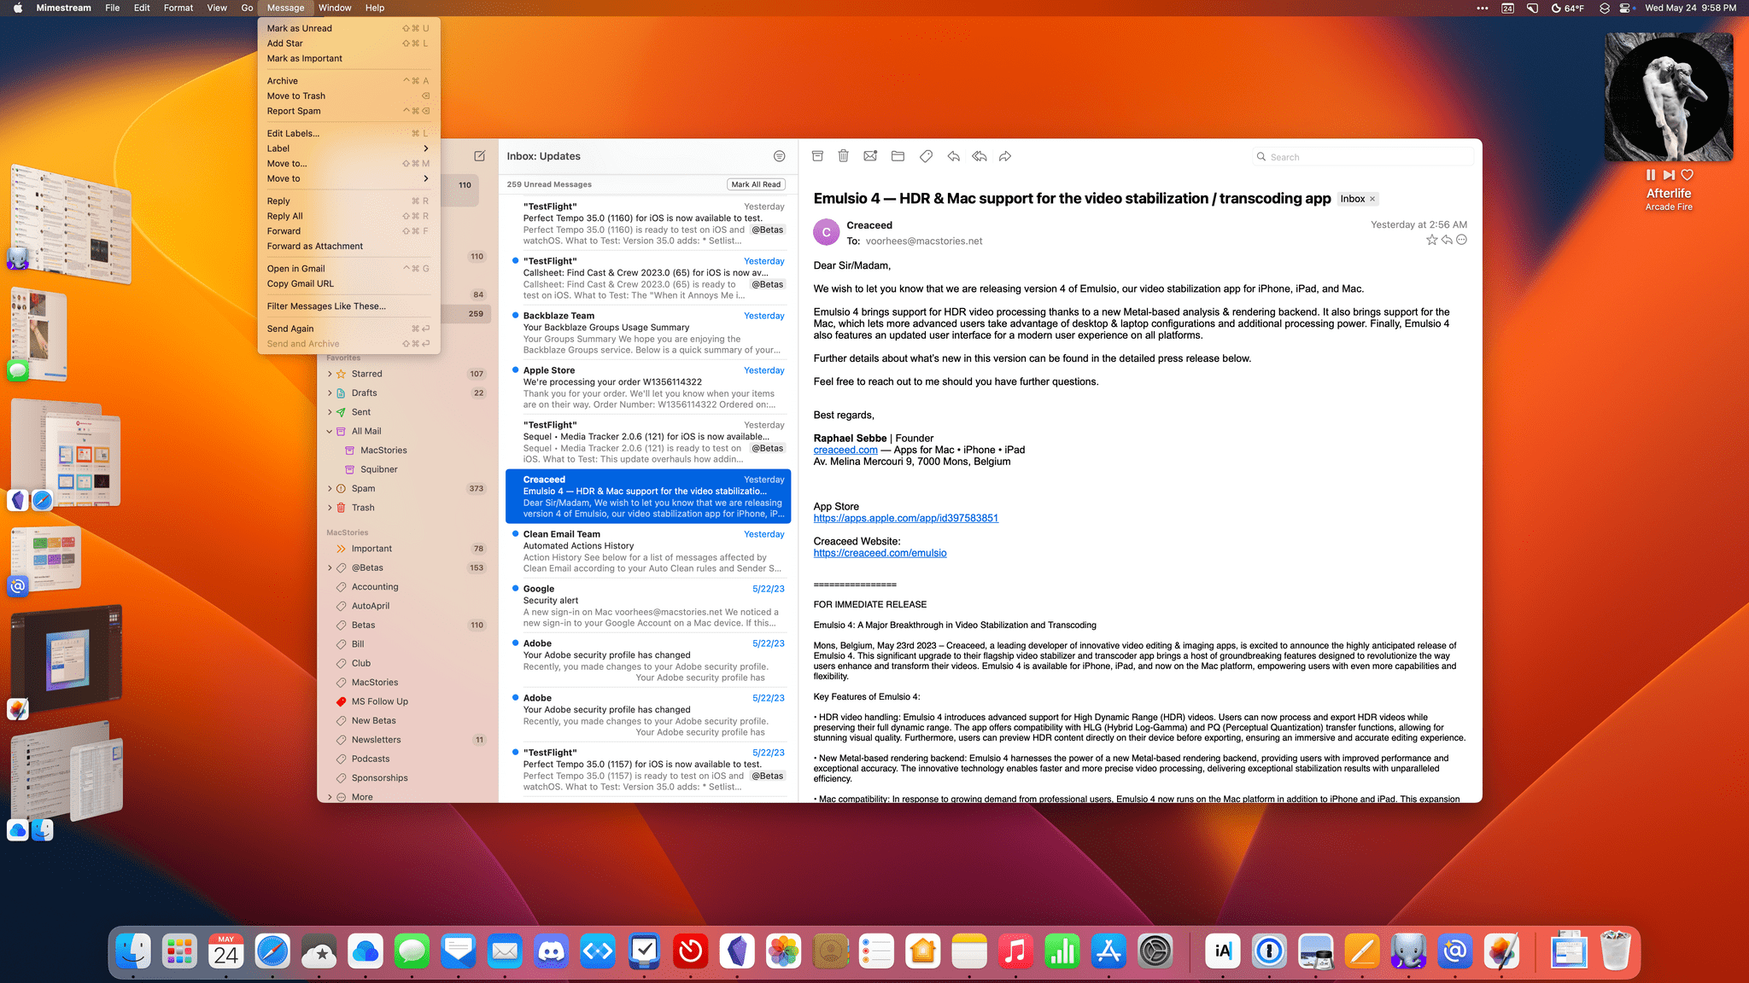The width and height of the screenshot is (1749, 983).
Task: Click small reply icon under message date
Action: pyautogui.click(x=1447, y=240)
